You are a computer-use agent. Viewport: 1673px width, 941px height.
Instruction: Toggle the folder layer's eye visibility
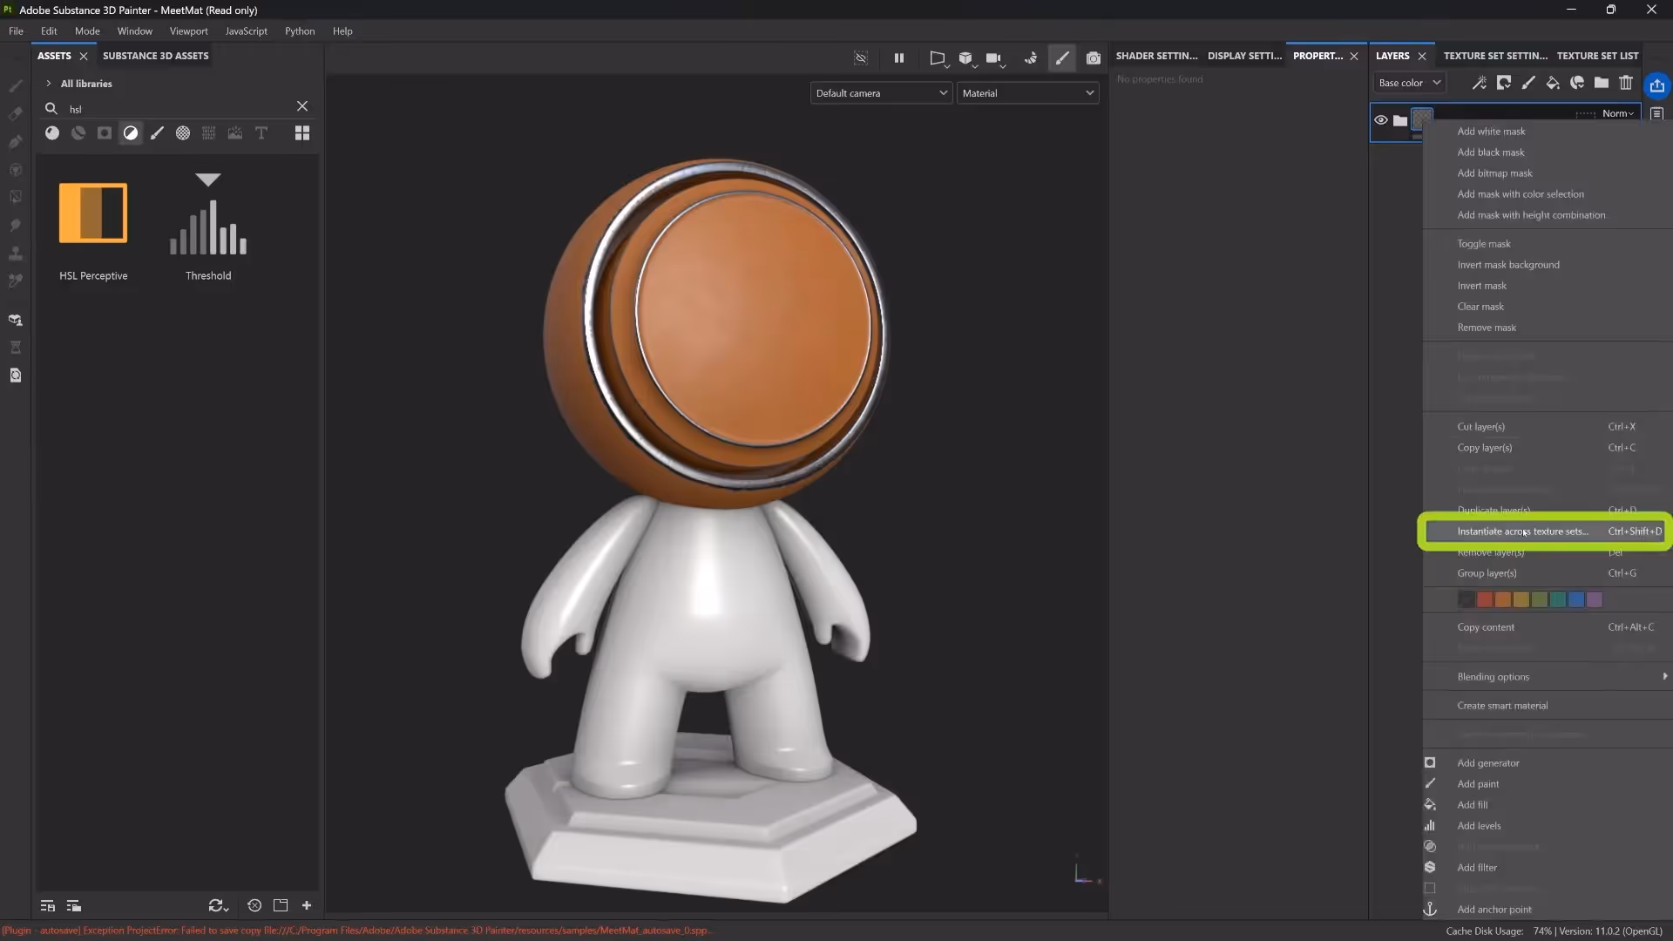tap(1381, 120)
